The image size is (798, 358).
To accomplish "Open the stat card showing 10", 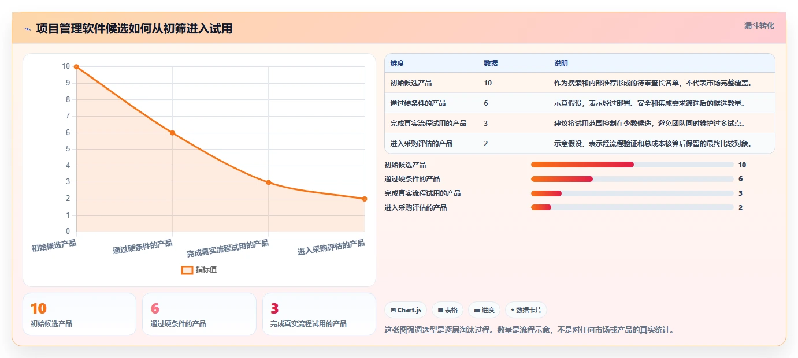I will point(79,314).
